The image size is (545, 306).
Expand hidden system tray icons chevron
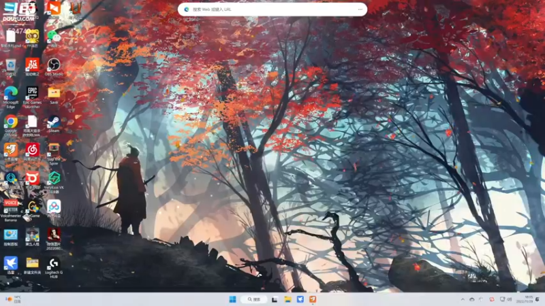coord(463,299)
